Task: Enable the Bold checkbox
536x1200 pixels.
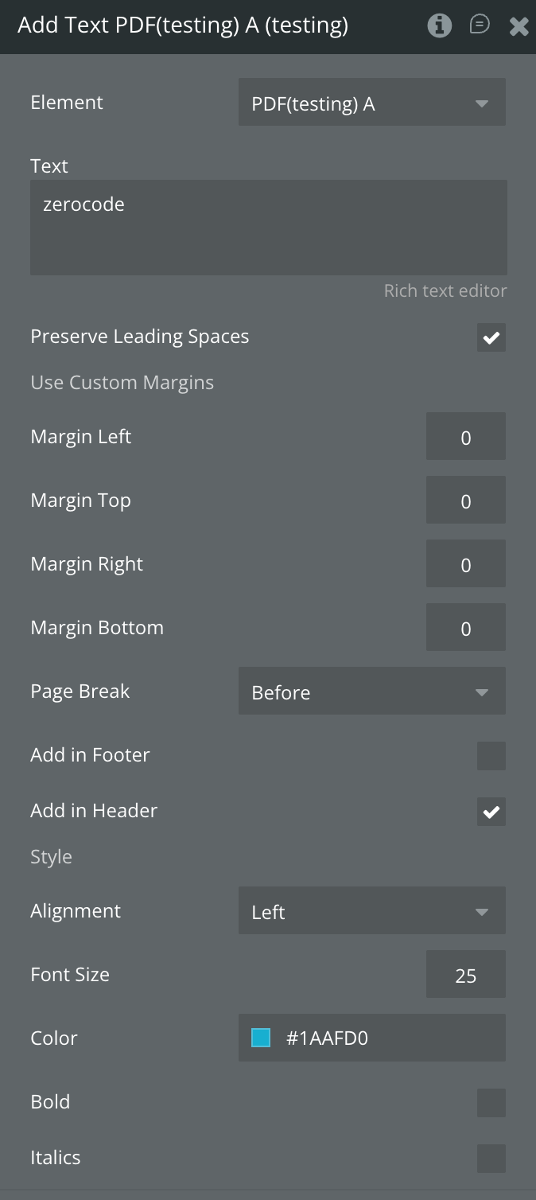Action: tap(491, 1103)
